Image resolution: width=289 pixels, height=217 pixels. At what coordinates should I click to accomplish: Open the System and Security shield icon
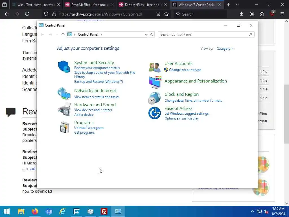point(64,67)
